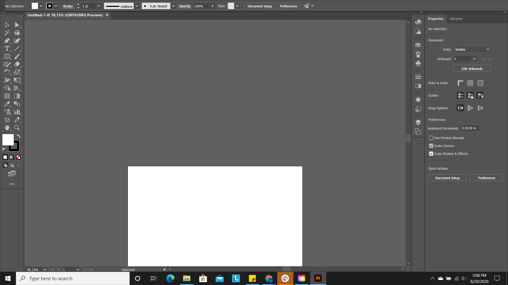Select the Untitled-1 document tab
Viewport: 508px width, 285px height.
coord(65,15)
